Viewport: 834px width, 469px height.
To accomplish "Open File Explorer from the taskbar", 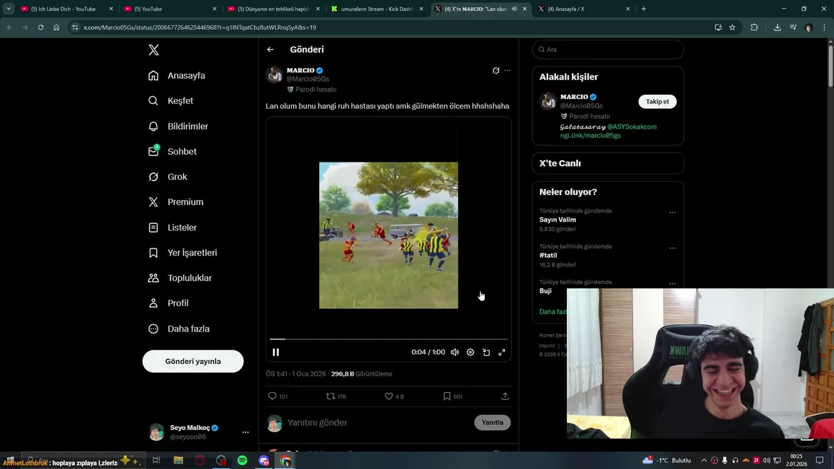I will click(x=178, y=461).
